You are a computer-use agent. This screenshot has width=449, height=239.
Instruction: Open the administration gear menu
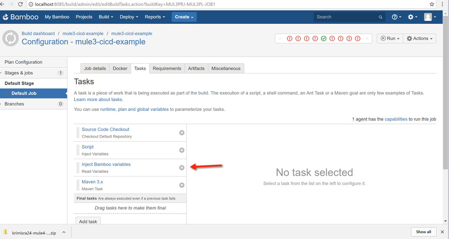coord(413,17)
